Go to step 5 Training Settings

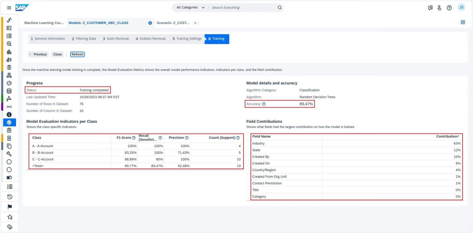pos(187,39)
